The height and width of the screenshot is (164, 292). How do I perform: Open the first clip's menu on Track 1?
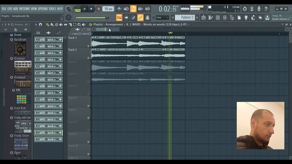click(93, 37)
